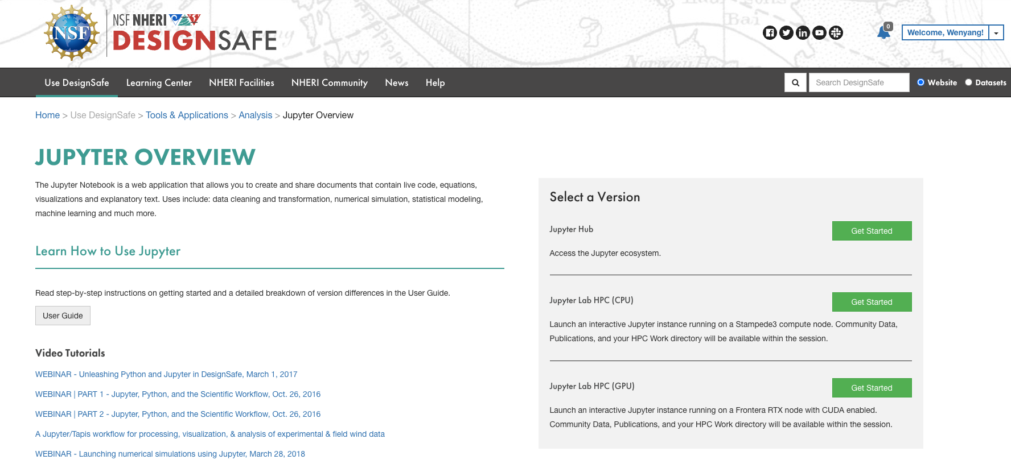This screenshot has height=468, width=1011.
Task: Click the Jupyter Lab HPC (GPU) label
Action: click(x=591, y=386)
